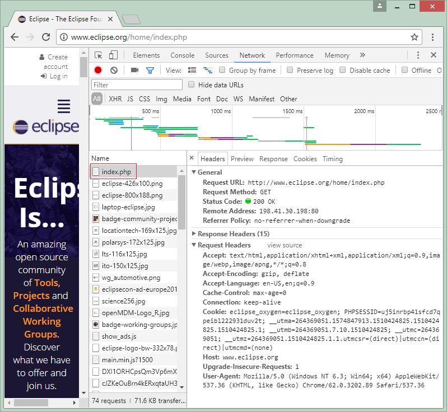Show more DevTools tabs chevron
The image size is (447, 412).
[362, 55]
